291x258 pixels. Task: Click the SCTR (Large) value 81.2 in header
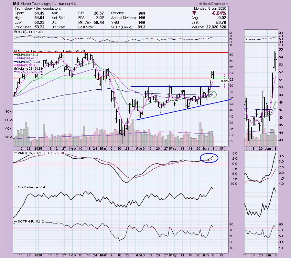142,27
